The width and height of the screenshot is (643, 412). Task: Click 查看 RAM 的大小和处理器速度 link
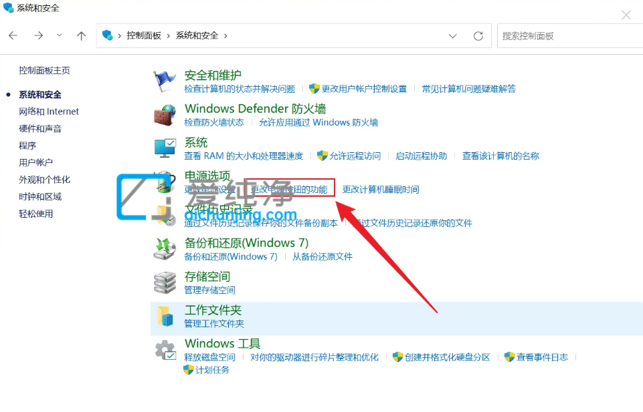coord(244,156)
